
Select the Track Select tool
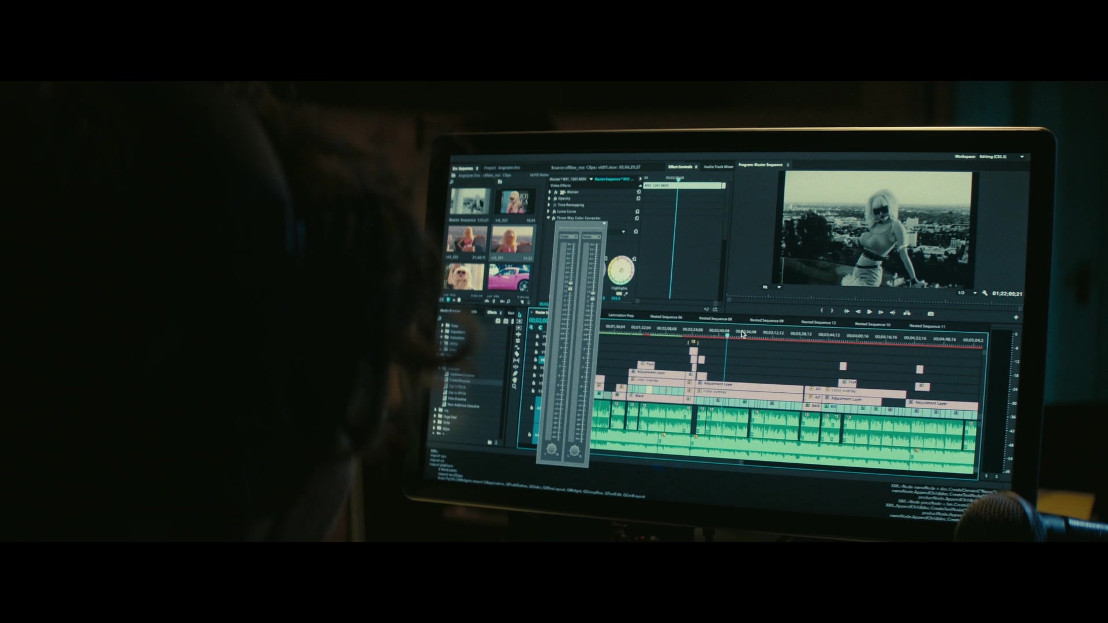pos(519,321)
